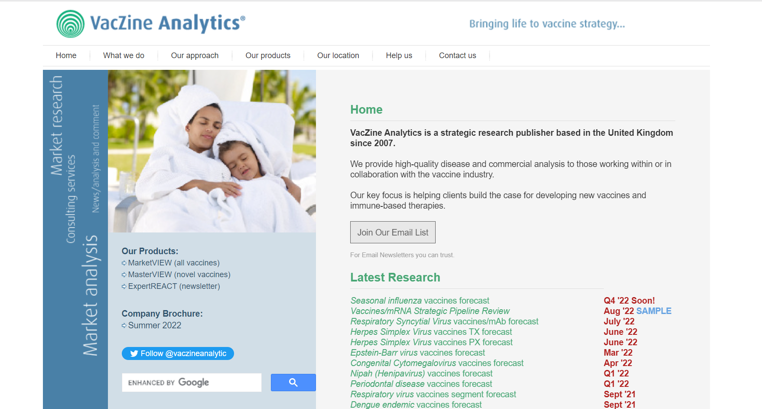Go to Our location page

(338, 56)
